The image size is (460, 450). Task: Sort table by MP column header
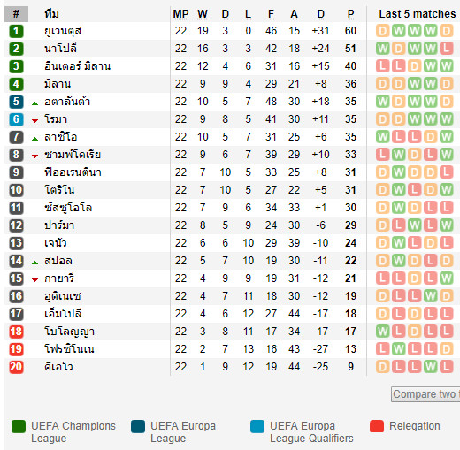tap(180, 14)
